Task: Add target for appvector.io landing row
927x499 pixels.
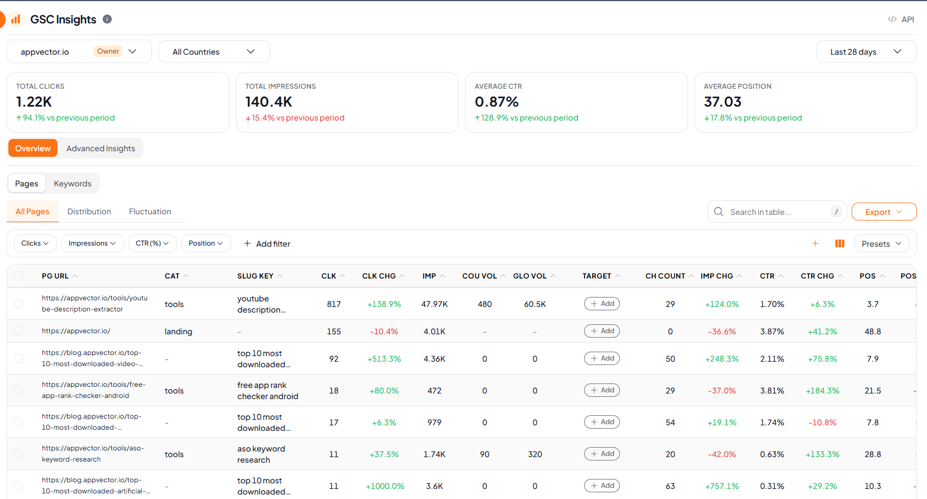Action: [x=602, y=331]
